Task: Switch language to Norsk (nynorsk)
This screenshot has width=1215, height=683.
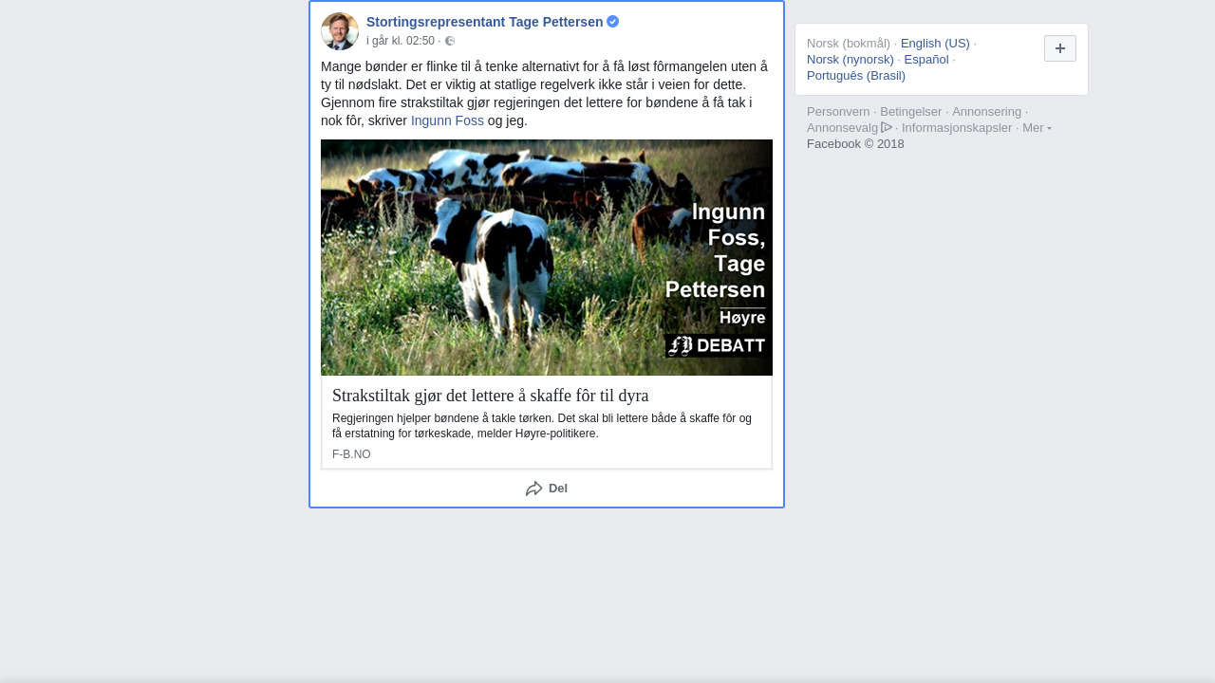Action: tap(850, 59)
